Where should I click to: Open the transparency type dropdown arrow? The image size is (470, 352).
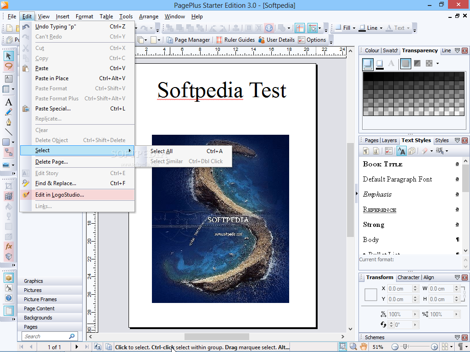point(437,63)
